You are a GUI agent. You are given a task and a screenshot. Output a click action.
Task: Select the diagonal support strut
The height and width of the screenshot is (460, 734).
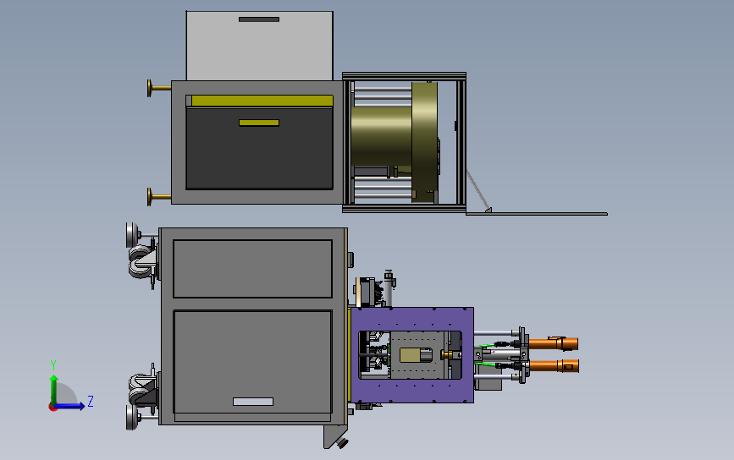coord(478,191)
